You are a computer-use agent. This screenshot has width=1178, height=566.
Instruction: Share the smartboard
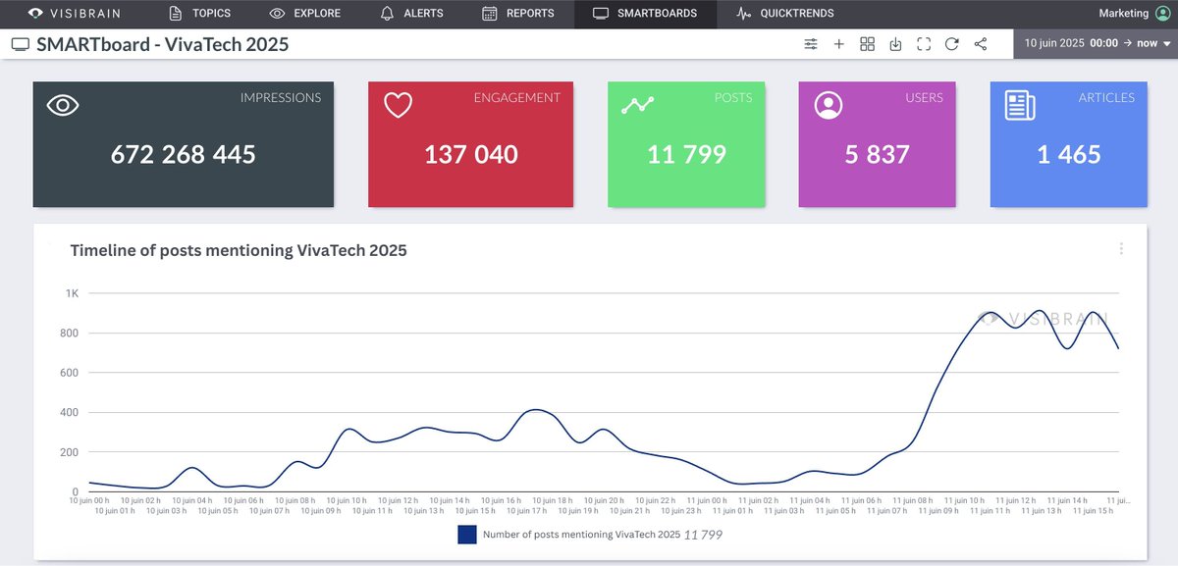click(980, 44)
